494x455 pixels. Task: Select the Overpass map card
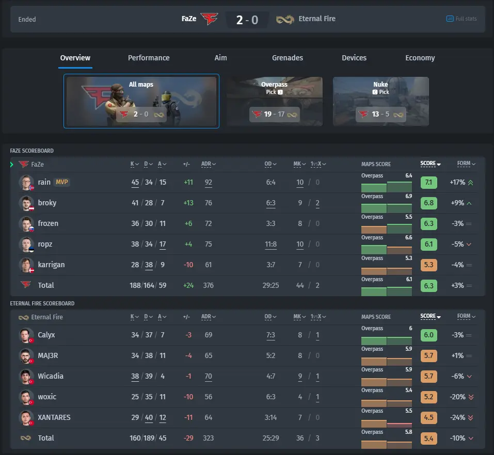pos(275,102)
